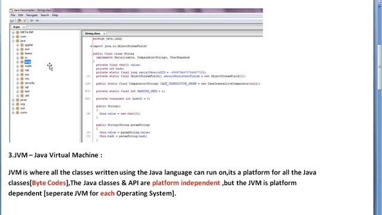Click the Java Decompiler title bar app icon

click(x=11, y=11)
